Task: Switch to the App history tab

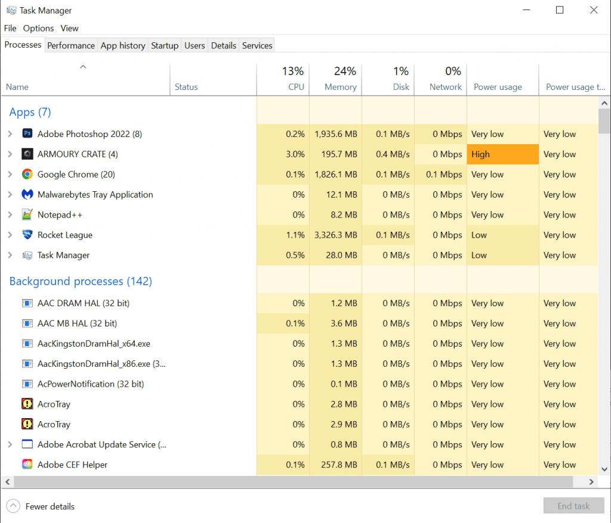Action: click(123, 45)
